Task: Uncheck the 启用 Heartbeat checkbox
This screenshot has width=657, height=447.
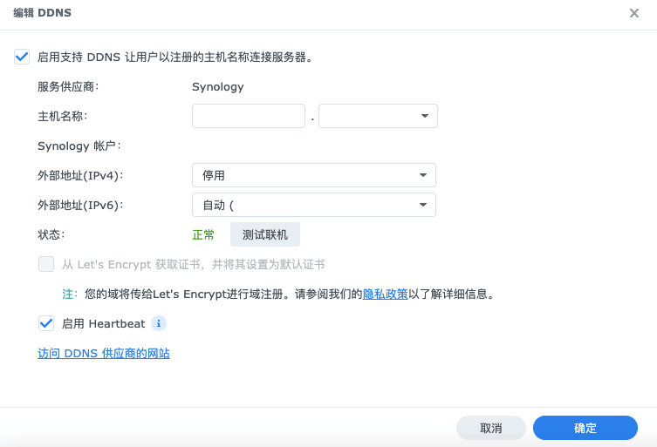Action: point(46,323)
